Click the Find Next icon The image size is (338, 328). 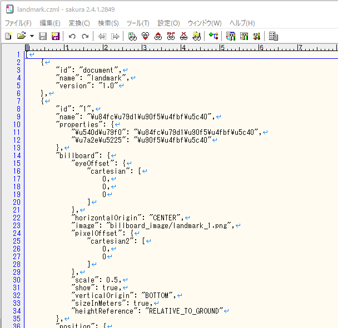(145, 36)
